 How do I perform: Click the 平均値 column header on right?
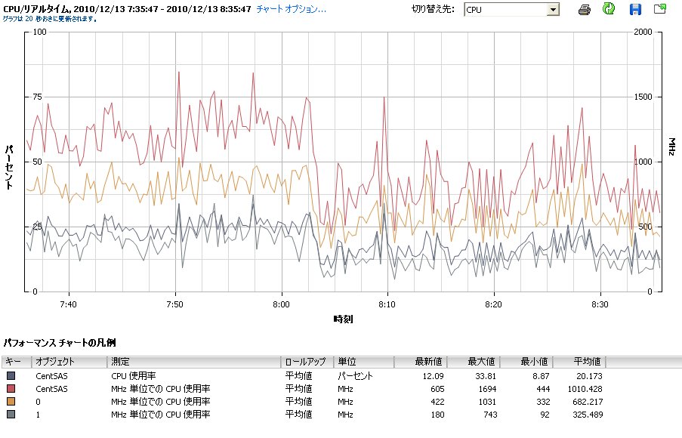pyautogui.click(x=585, y=362)
